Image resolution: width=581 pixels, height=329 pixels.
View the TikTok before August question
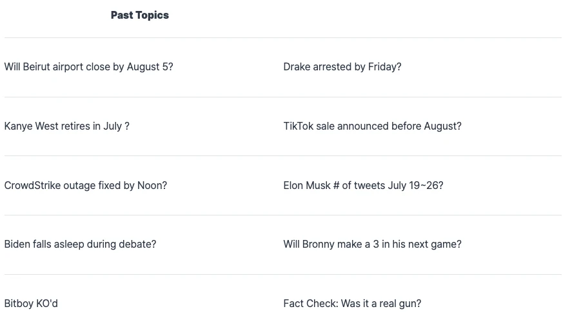pos(372,126)
